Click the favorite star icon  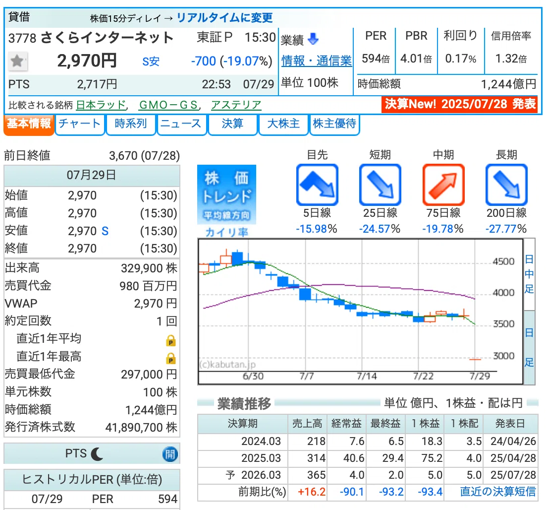pyautogui.click(x=17, y=62)
